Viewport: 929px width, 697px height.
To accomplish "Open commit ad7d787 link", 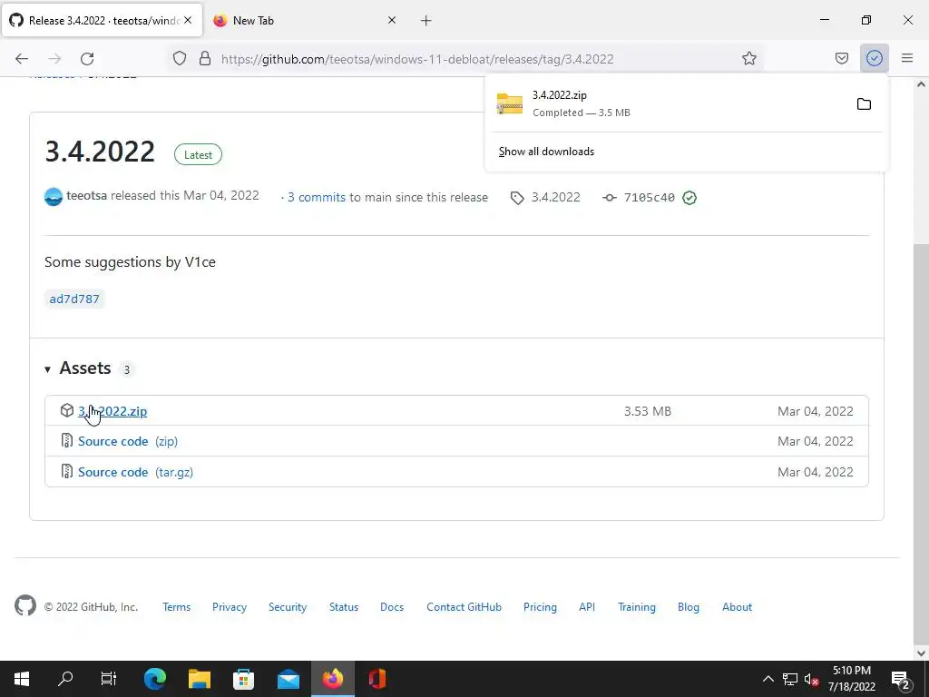I will click(x=74, y=299).
